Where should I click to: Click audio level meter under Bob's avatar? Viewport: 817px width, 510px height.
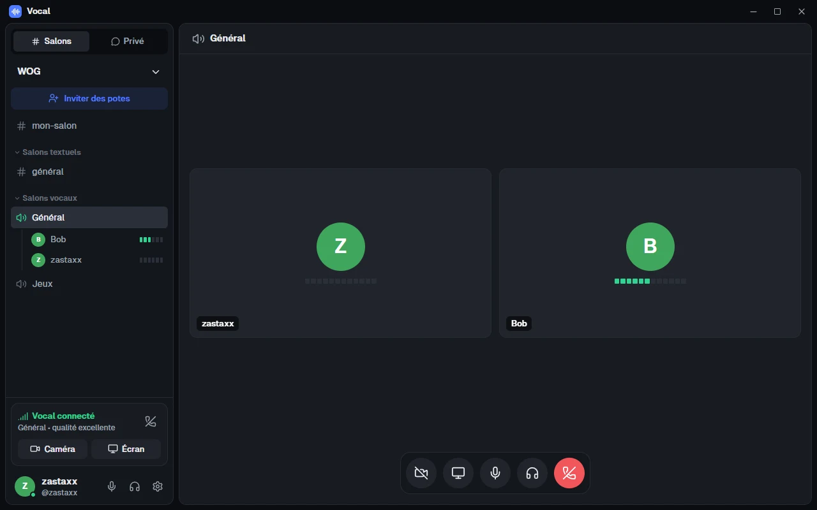[x=650, y=281]
